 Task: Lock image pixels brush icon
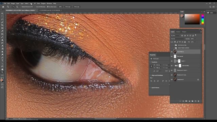[x=177, y=42]
